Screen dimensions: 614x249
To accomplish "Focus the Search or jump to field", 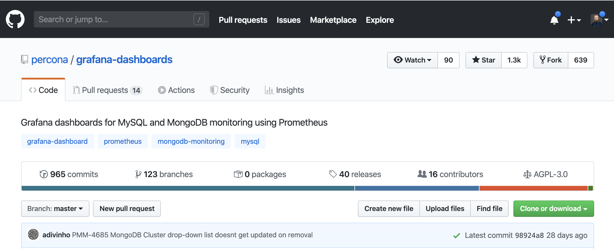I will [122, 19].
